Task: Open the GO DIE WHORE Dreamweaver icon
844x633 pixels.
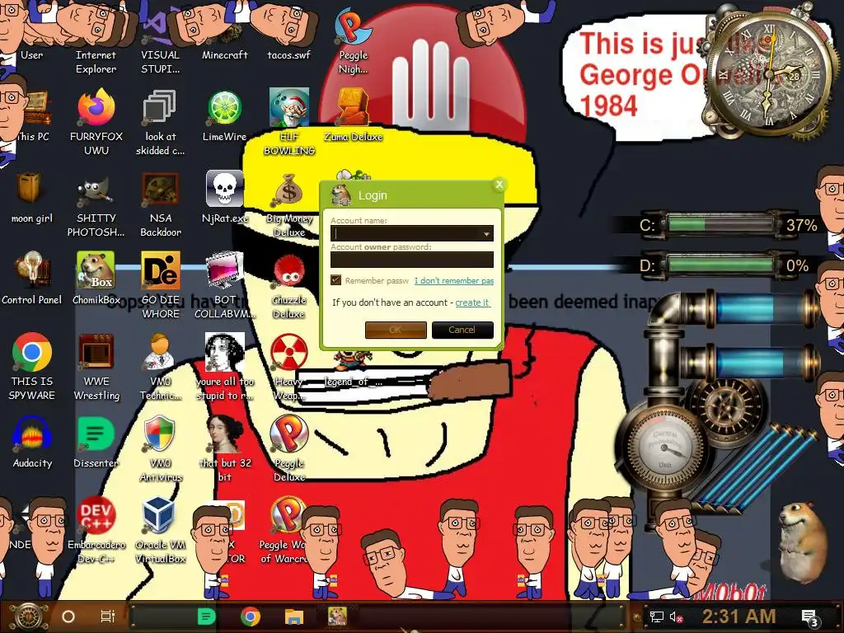Action: 160,285
